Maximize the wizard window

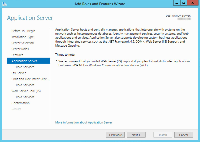[x=183, y=3]
